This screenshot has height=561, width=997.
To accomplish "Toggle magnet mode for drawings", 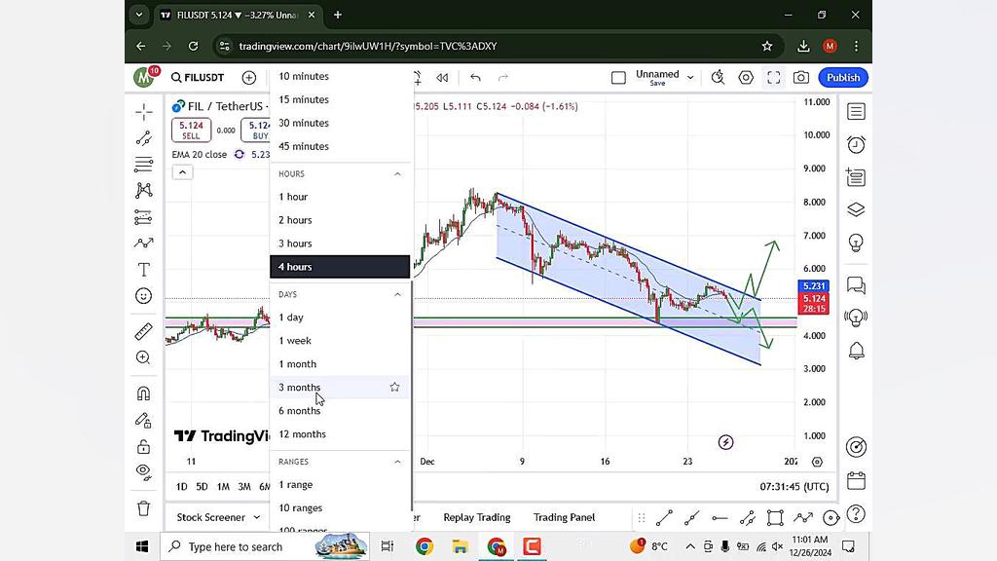I will click(x=144, y=393).
